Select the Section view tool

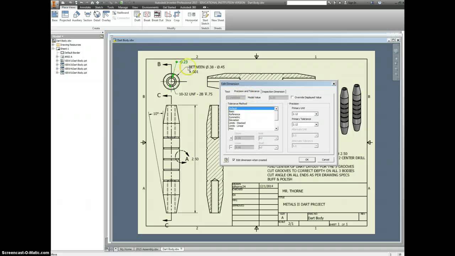[87, 16]
